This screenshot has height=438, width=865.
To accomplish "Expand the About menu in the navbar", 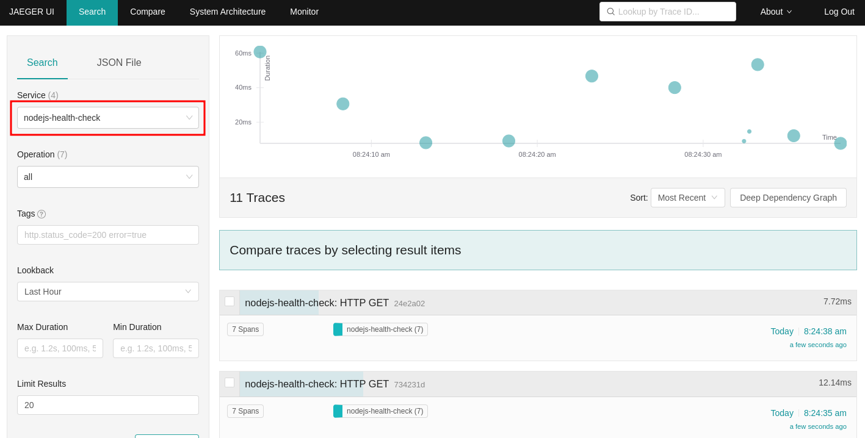I will tap(776, 12).
